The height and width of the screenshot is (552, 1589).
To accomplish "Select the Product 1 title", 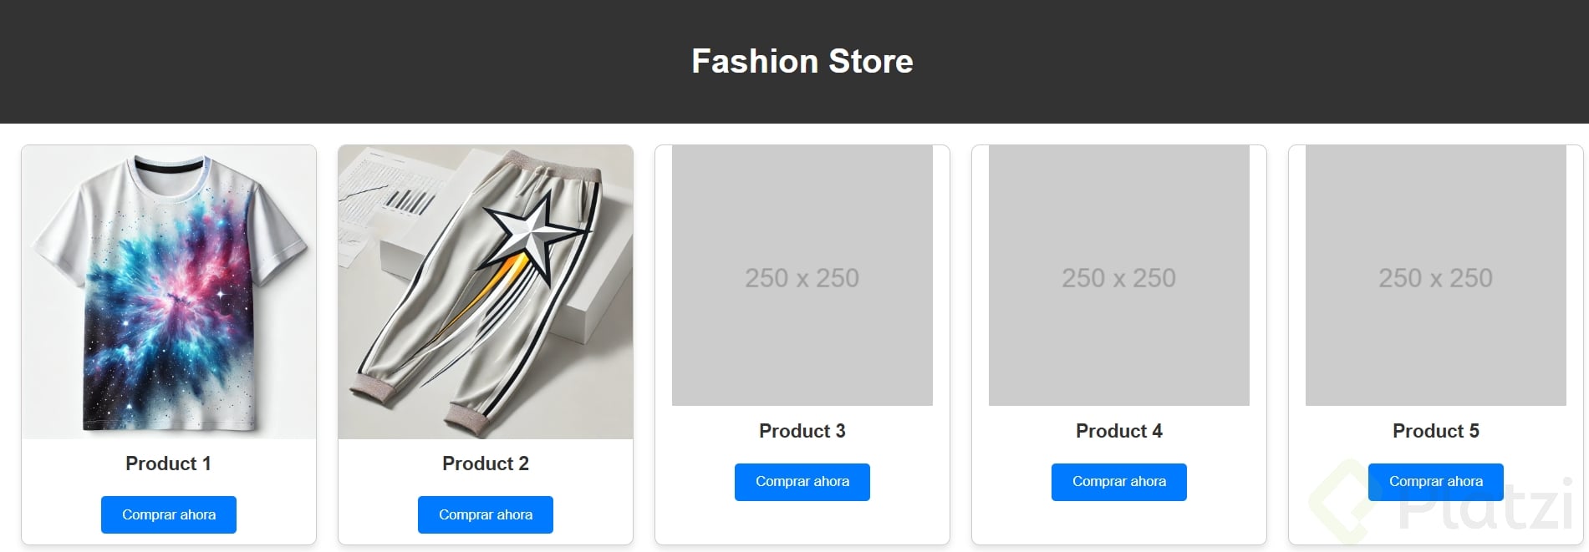I will (168, 463).
